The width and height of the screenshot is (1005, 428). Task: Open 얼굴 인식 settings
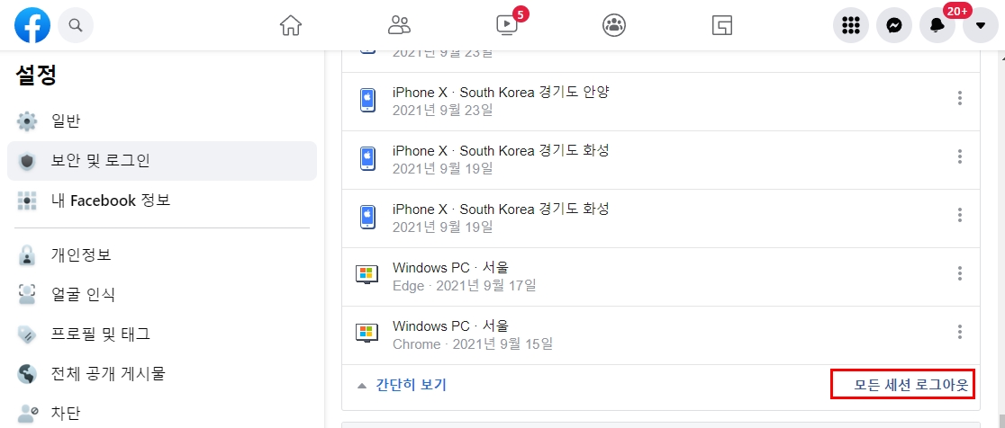tap(162, 294)
